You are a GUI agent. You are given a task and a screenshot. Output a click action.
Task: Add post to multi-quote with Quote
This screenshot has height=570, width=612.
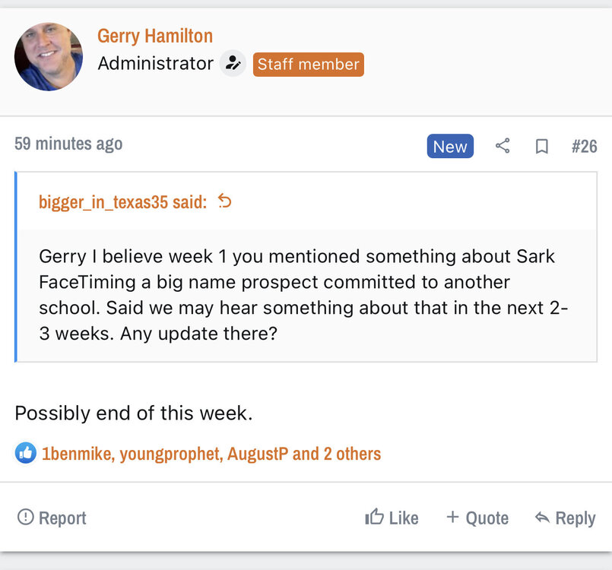(477, 518)
